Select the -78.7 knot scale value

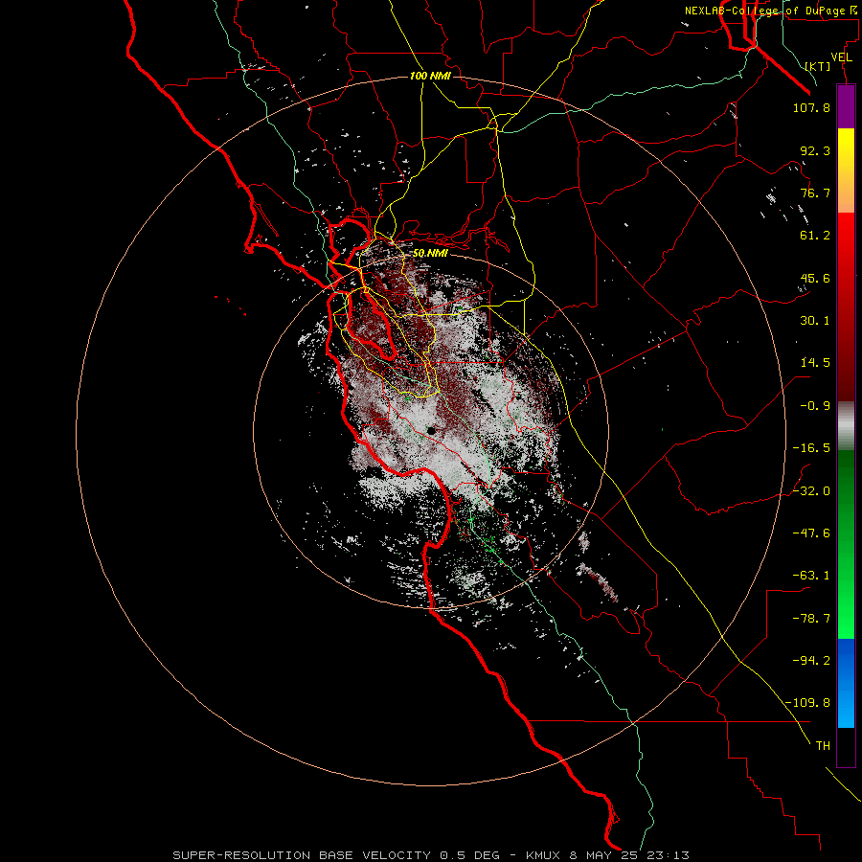pyautogui.click(x=811, y=619)
